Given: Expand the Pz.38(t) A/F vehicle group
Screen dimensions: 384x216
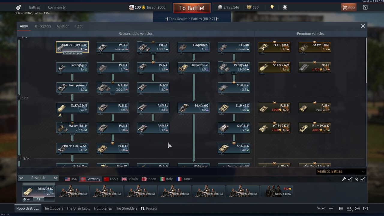Looking at the screenshot, I should pos(234,67).
